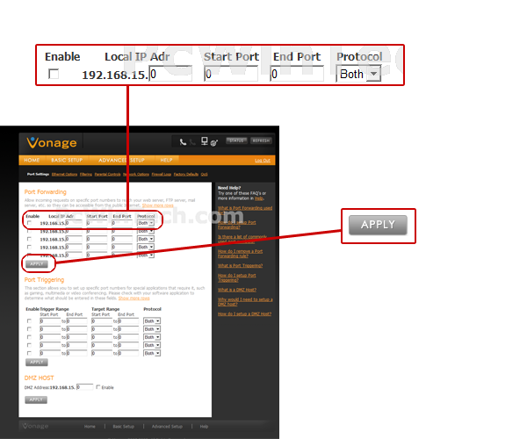Click the Vonage logo in the header
Viewport: 527px width, 439px height.
point(51,142)
